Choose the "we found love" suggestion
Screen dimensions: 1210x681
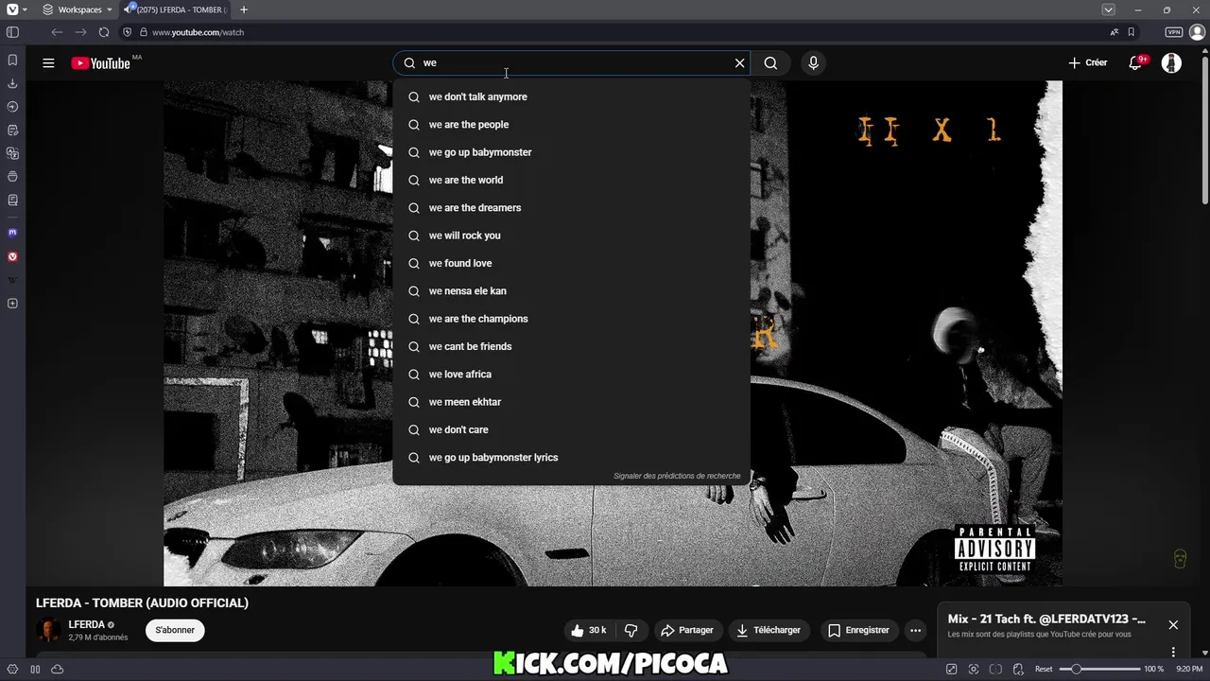tap(571, 263)
